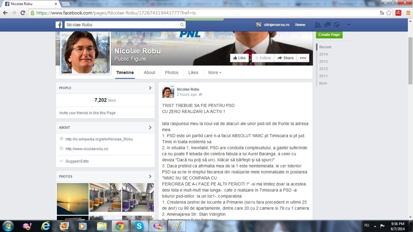Expand the Photos section chevron

pyautogui.click(x=150, y=176)
